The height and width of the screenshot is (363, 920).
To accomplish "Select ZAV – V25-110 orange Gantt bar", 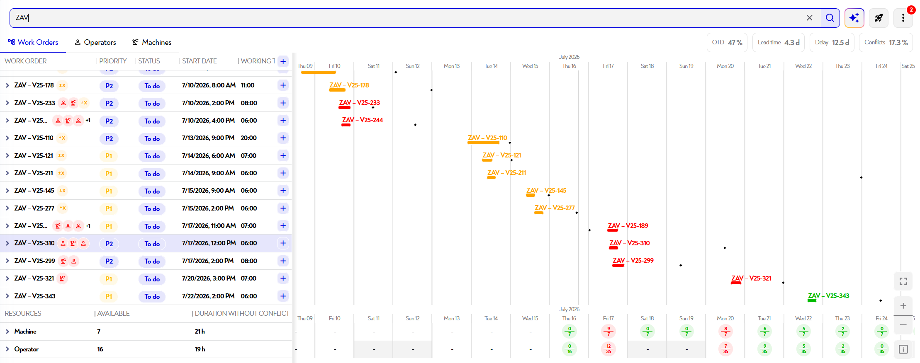I will (483, 143).
